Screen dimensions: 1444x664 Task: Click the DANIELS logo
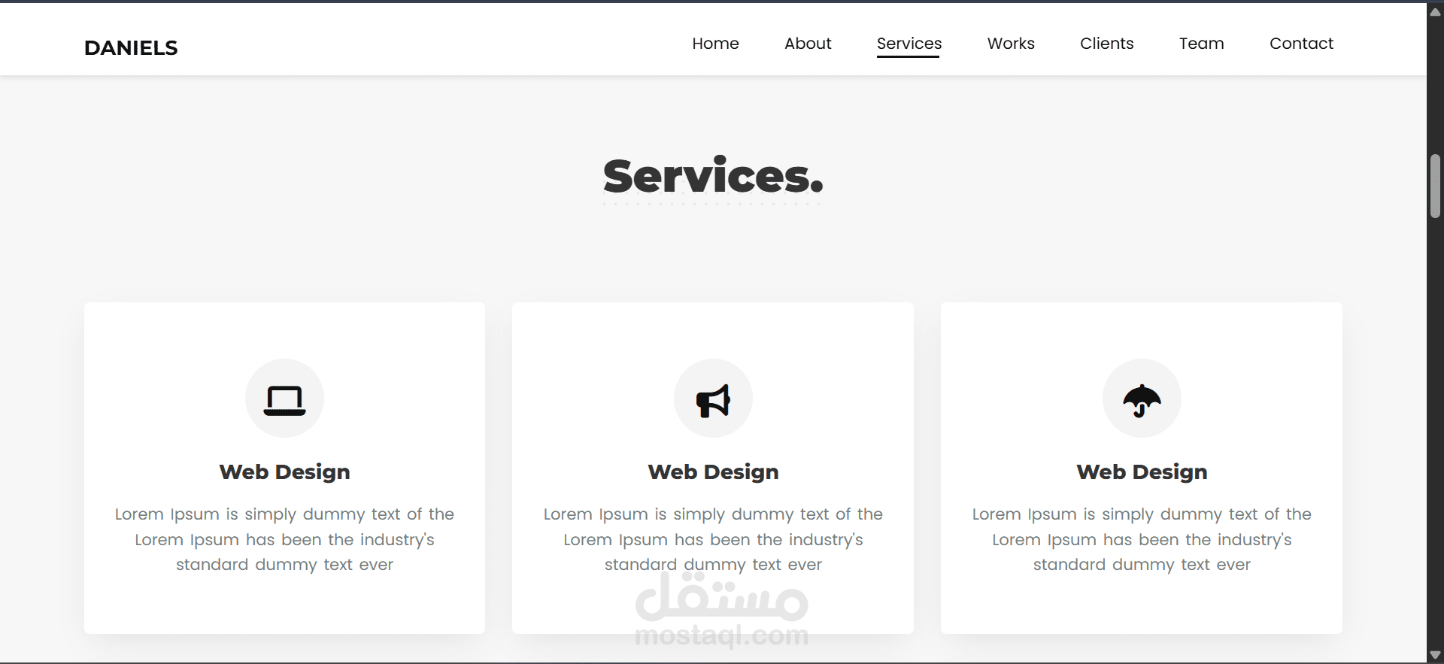pyautogui.click(x=131, y=48)
